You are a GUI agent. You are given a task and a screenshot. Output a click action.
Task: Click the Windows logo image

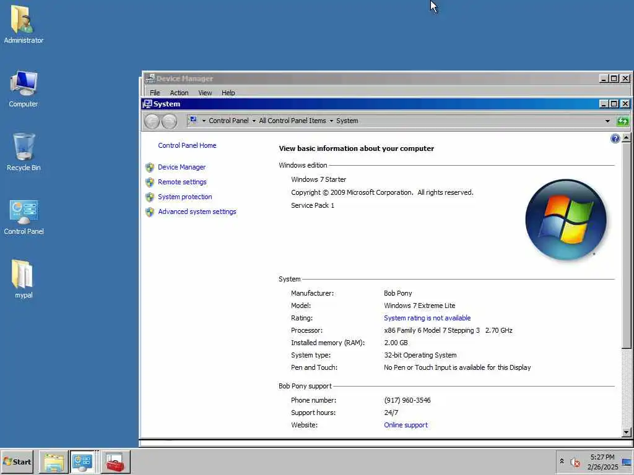pyautogui.click(x=566, y=220)
